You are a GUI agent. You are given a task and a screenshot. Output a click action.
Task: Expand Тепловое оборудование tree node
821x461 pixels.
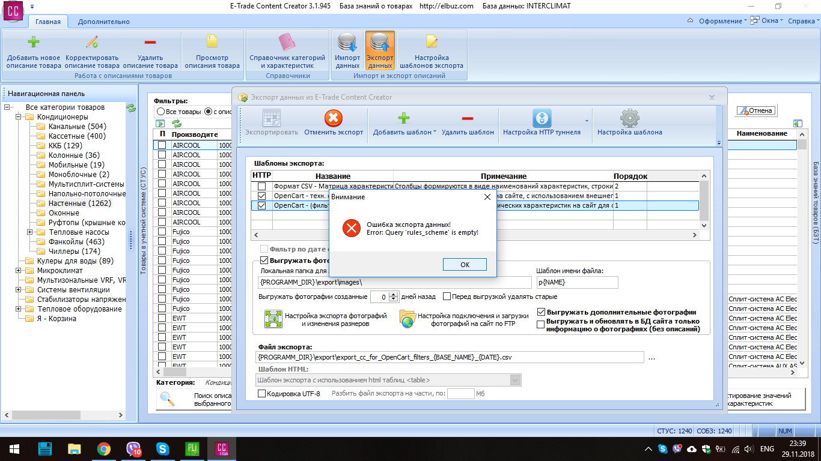[19, 309]
